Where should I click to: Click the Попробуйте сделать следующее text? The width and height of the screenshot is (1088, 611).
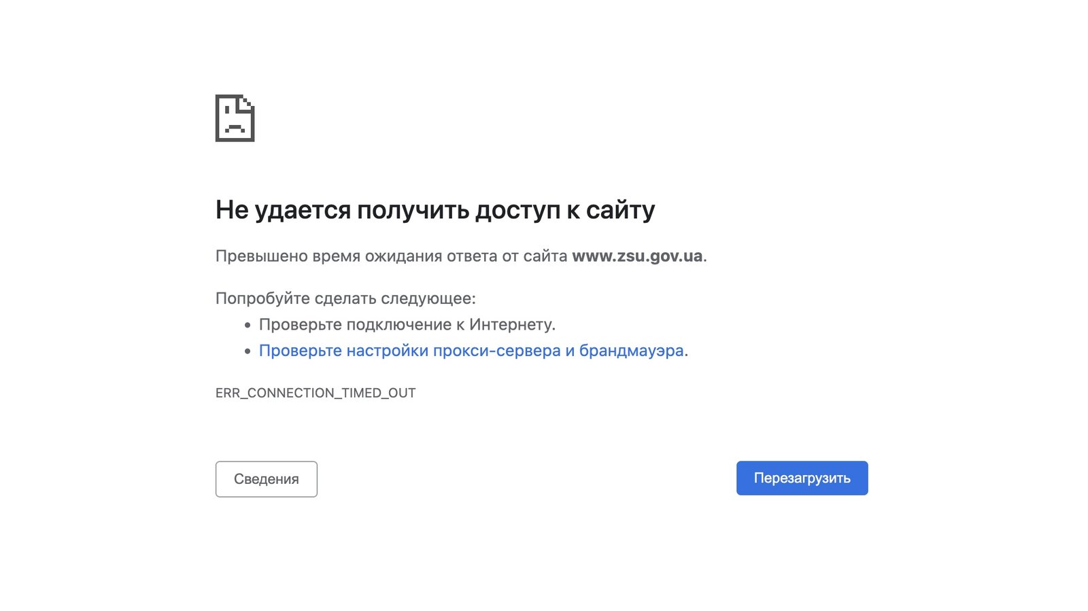coord(345,298)
